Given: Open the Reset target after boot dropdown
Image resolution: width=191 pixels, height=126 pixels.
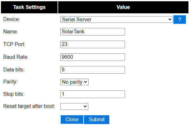Looking at the screenshot, I should 74,107.
